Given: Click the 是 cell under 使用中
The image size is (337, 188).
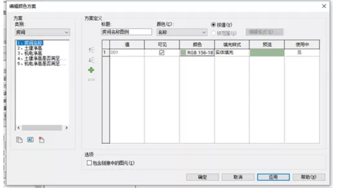Looking at the screenshot, I should click(x=302, y=52).
